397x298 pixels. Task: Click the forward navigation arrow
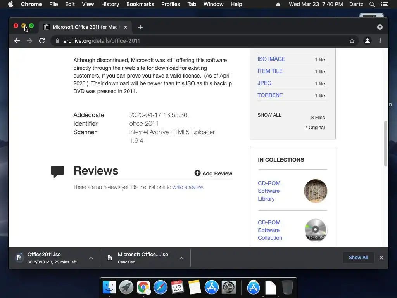[29, 41]
